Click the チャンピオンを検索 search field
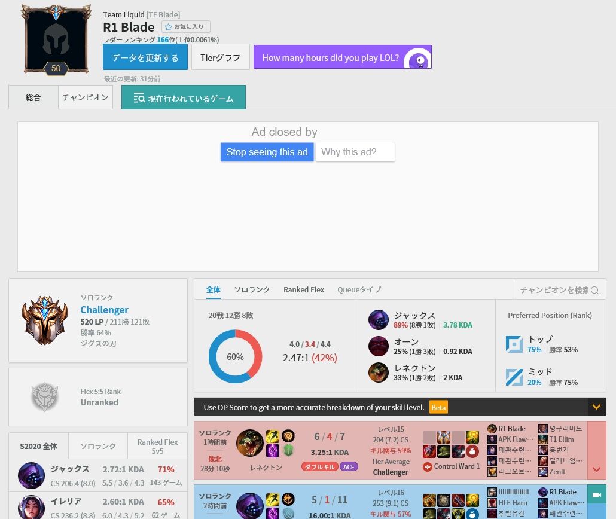Screen dimensions: 616x519 (560, 290)
